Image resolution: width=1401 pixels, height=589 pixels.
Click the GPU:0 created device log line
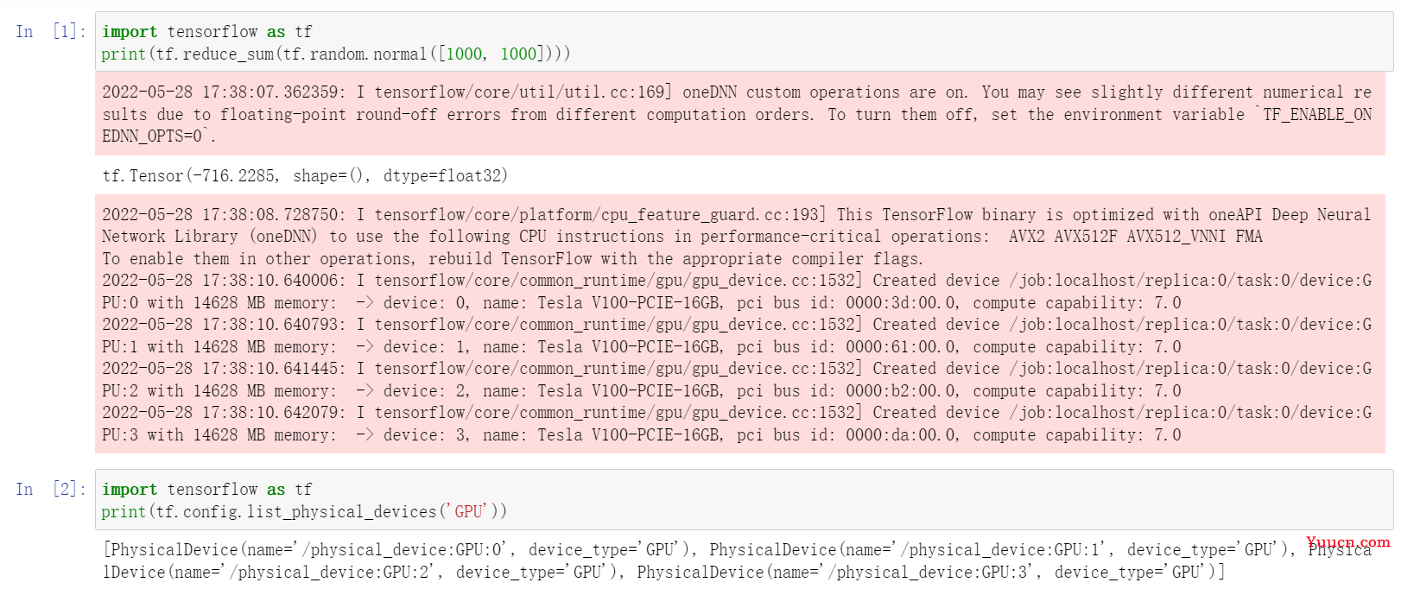click(736, 292)
